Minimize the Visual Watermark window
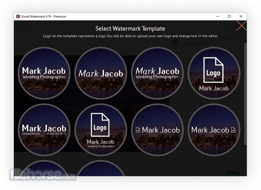The image size is (261, 190). 218,16
